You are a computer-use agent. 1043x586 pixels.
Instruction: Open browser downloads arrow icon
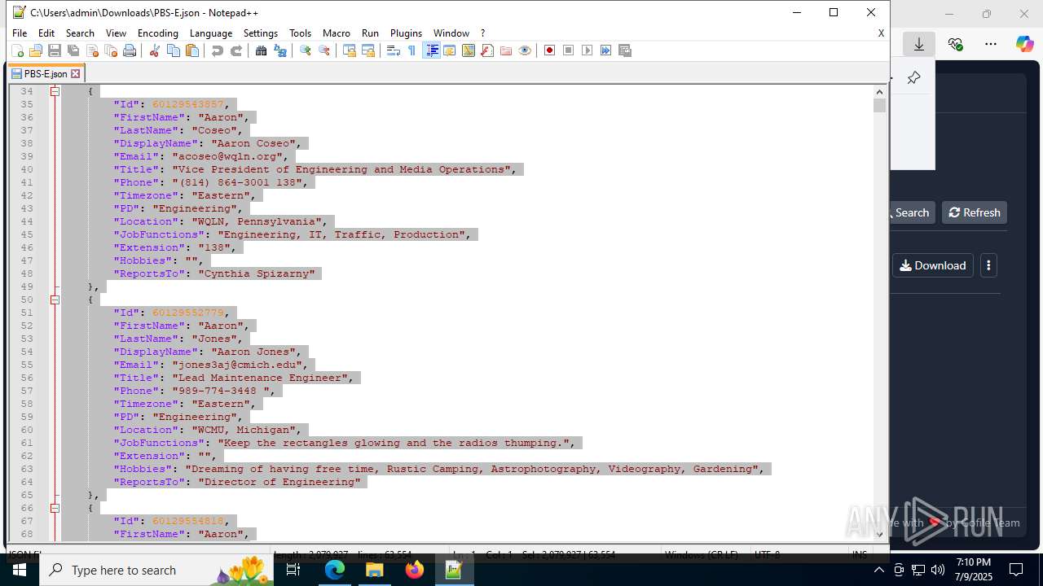point(919,44)
